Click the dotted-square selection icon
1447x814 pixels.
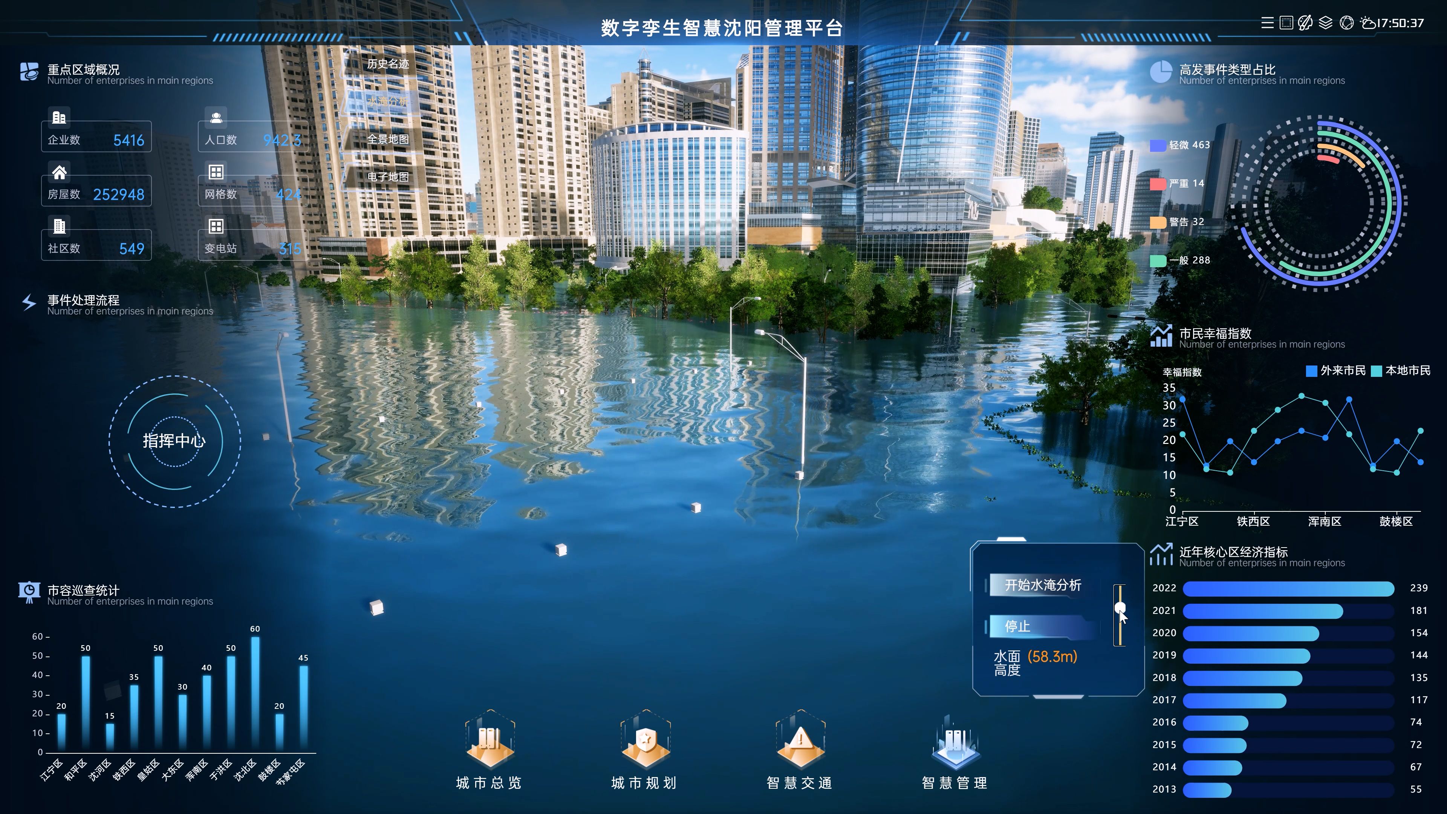click(x=1286, y=23)
